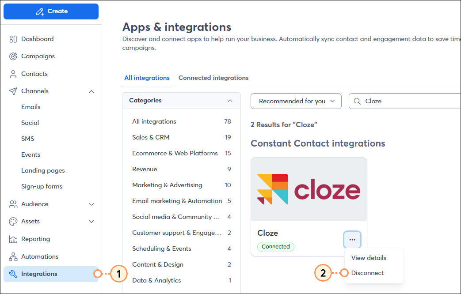Switch to the Connected integrations tab
The height and width of the screenshot is (294, 461).
coord(213,77)
